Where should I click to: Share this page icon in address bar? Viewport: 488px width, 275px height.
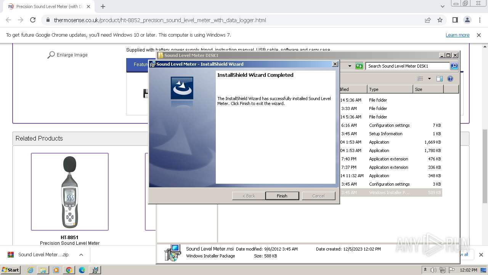(428, 20)
